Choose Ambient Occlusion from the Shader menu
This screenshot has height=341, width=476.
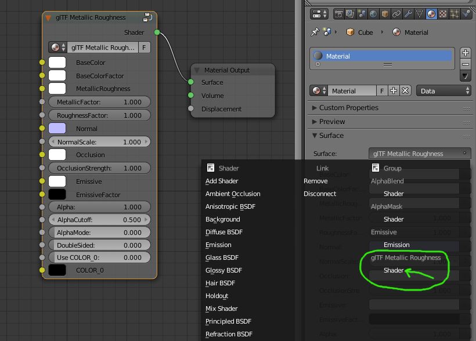(x=233, y=194)
